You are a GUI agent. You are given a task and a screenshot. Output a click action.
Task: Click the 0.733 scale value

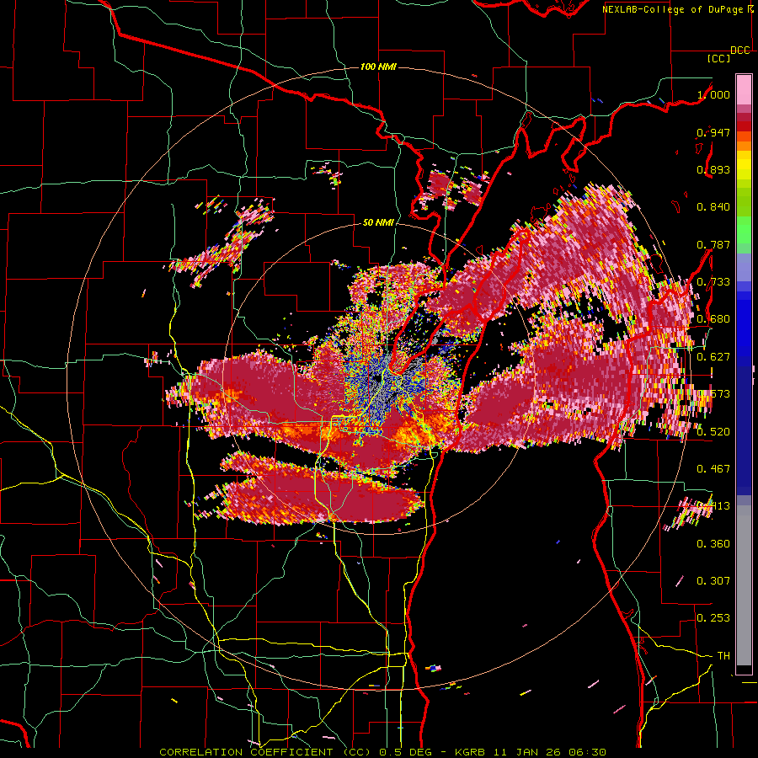click(x=713, y=282)
